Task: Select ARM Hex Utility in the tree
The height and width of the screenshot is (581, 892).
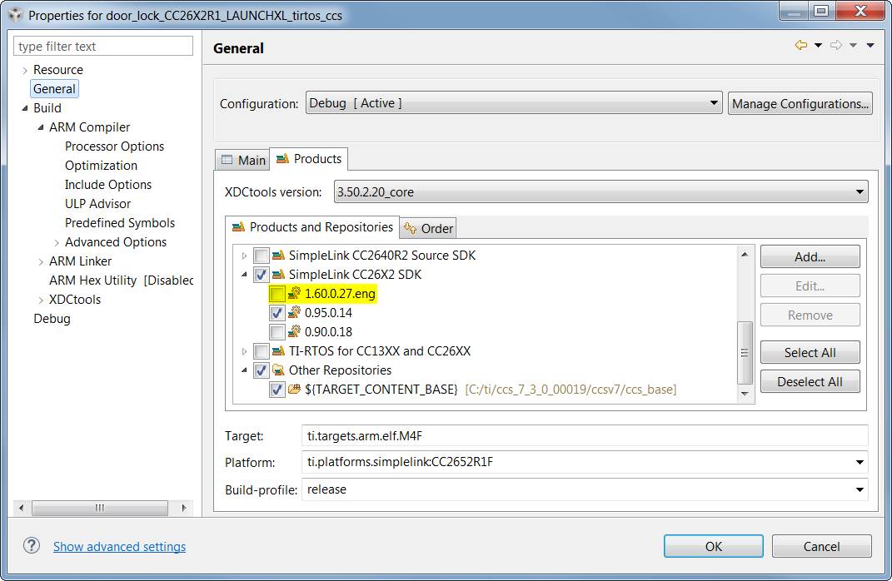Action: click(x=121, y=281)
